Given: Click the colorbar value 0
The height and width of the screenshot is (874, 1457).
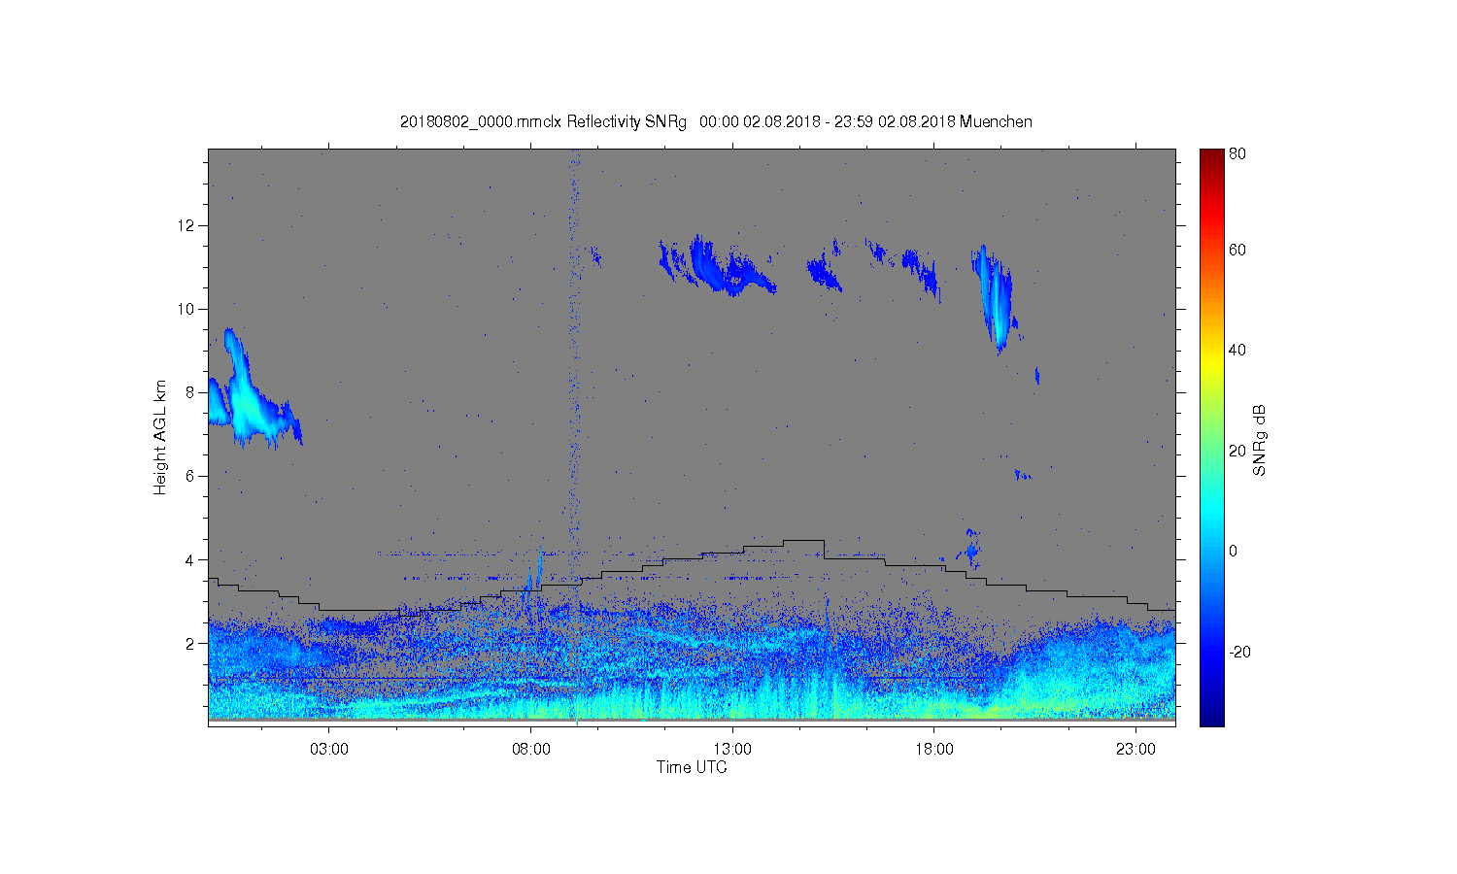Looking at the screenshot, I should coord(1233,552).
